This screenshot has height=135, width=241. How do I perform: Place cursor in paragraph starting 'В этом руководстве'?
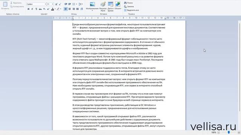tap(114, 108)
